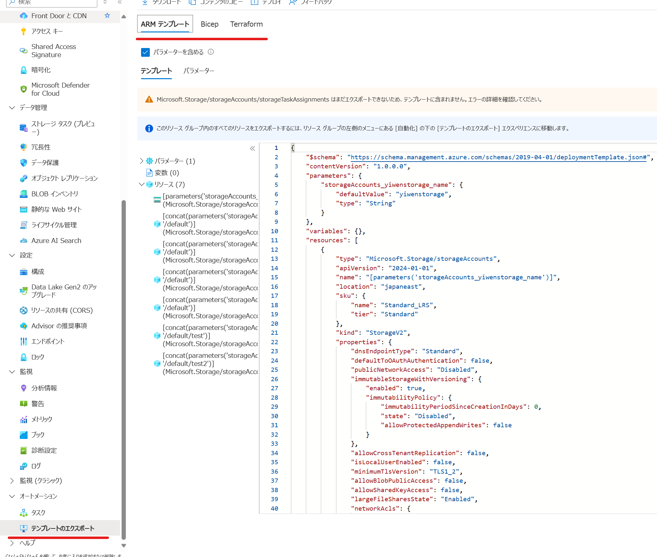Click the info icon beside パラメーターを含める
Viewport: 657px width, 557px height.
(x=211, y=52)
